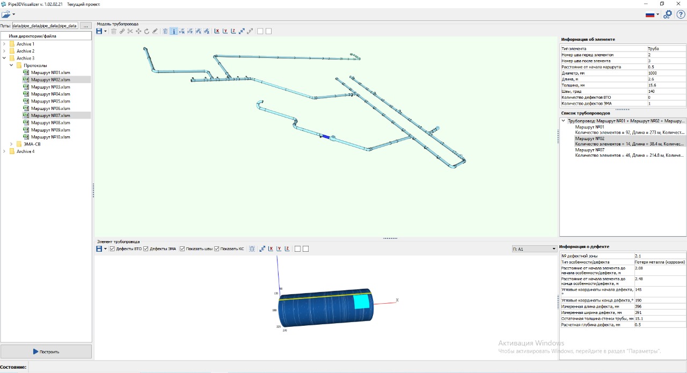Click the circular rotate arrow tool
687x373 pixels.
coord(147,31)
